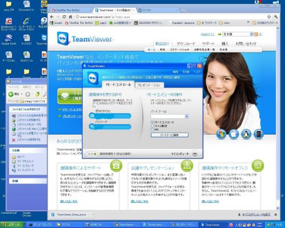Click the round arrow button beside マイコンピュータ

195,153
